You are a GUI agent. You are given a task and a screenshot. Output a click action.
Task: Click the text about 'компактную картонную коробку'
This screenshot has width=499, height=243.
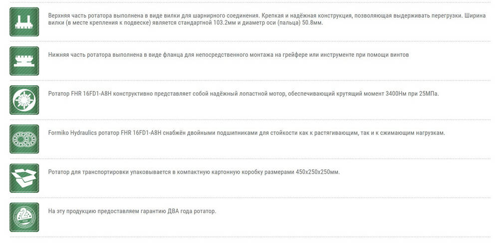pos(194,172)
